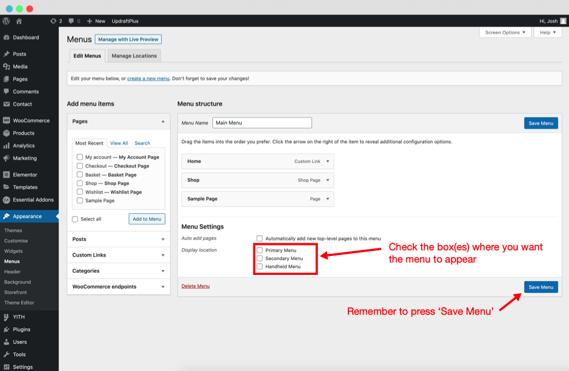
Task: Open the WordPress logo menu
Action: [x=6, y=21]
